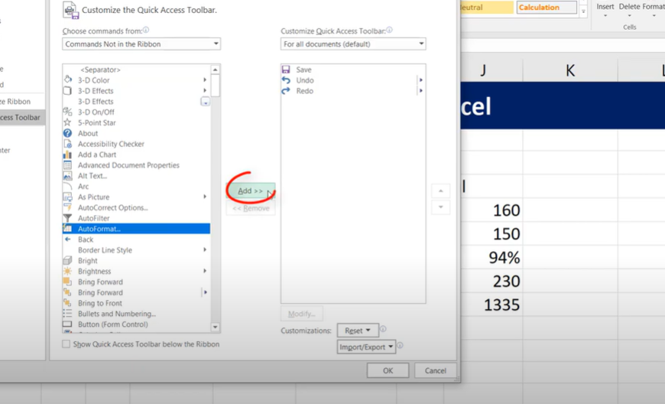Open the Format cells menu in ribbon
The height and width of the screenshot is (404, 665).
click(x=654, y=11)
